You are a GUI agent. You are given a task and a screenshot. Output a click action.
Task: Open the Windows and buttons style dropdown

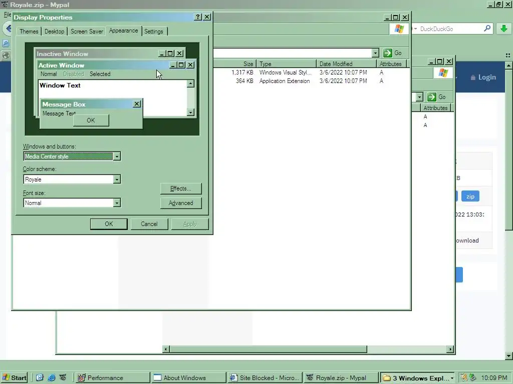117,156
